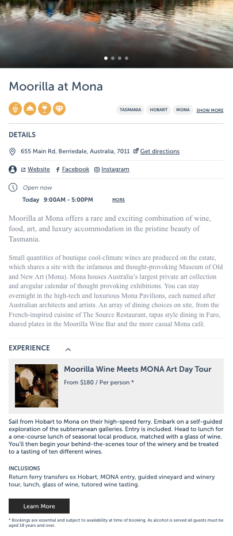Expand opening hours with More
The width and height of the screenshot is (233, 536).
(x=119, y=199)
